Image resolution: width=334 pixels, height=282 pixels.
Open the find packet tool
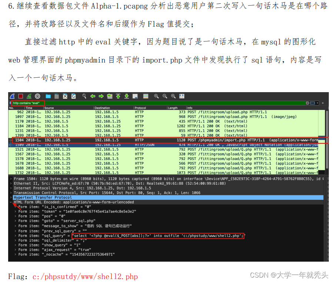(x=84, y=96)
